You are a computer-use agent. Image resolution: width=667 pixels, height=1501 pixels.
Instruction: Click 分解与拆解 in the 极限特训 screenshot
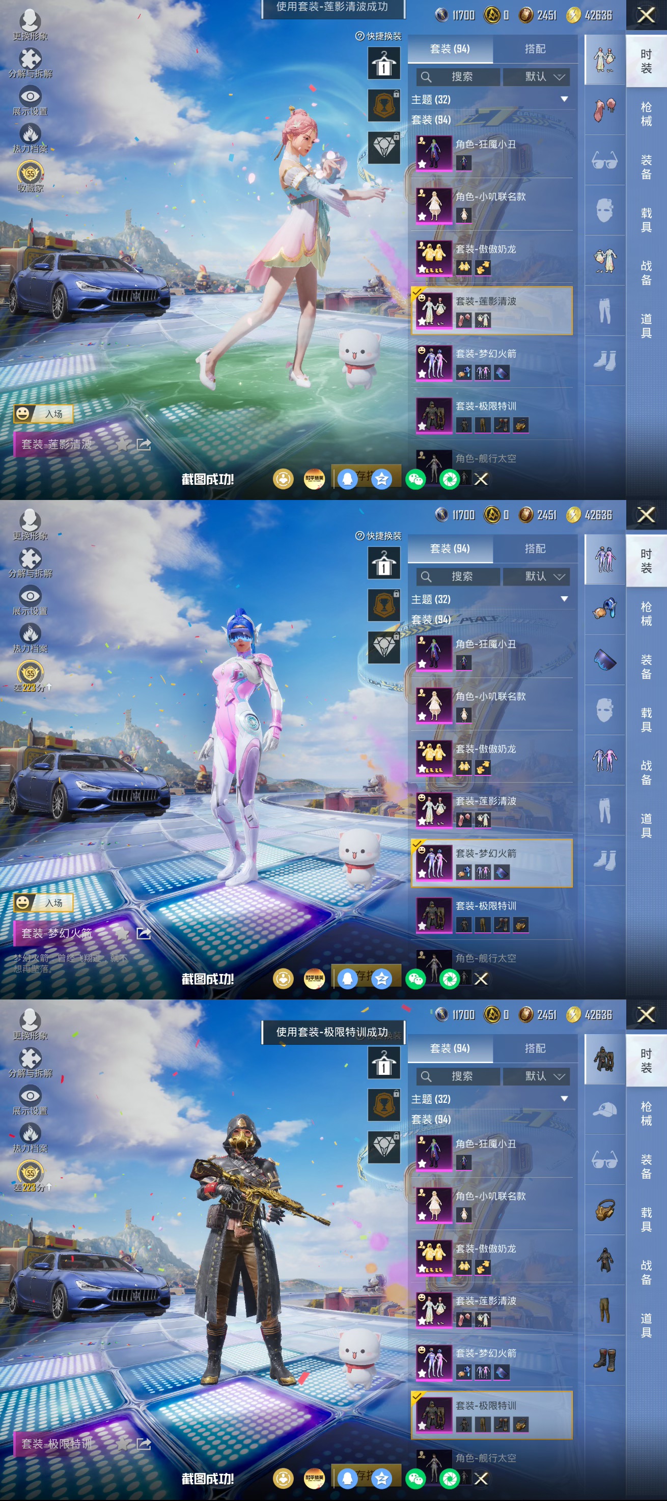coord(30,1063)
